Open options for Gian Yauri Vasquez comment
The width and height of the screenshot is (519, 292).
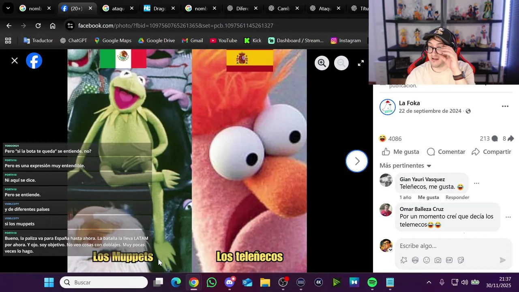click(x=476, y=183)
